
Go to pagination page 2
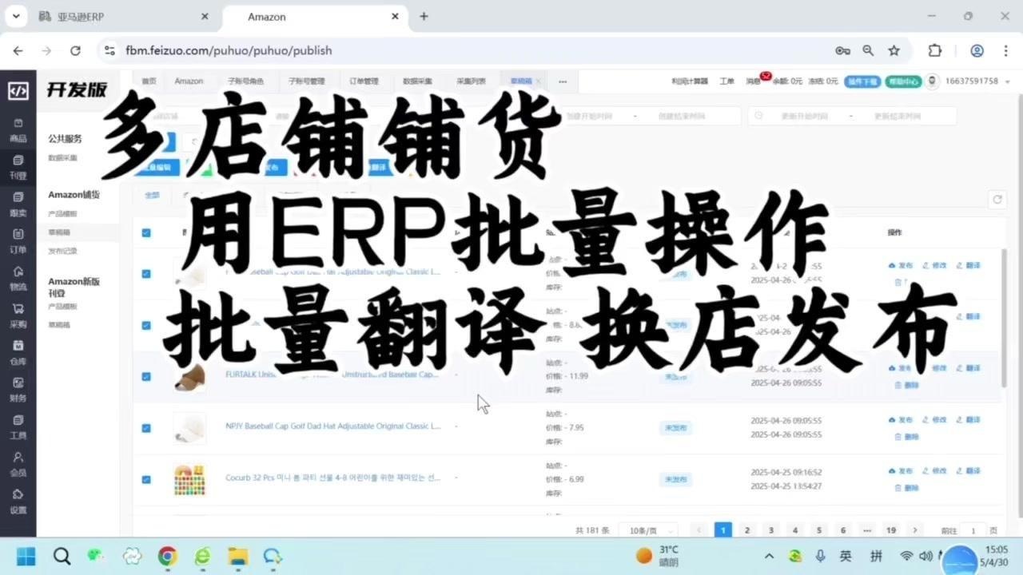pos(747,530)
